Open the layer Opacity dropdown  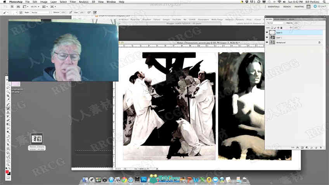point(297,23)
